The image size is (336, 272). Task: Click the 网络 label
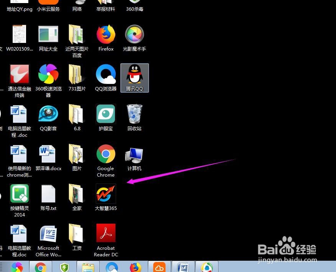(77, 9)
